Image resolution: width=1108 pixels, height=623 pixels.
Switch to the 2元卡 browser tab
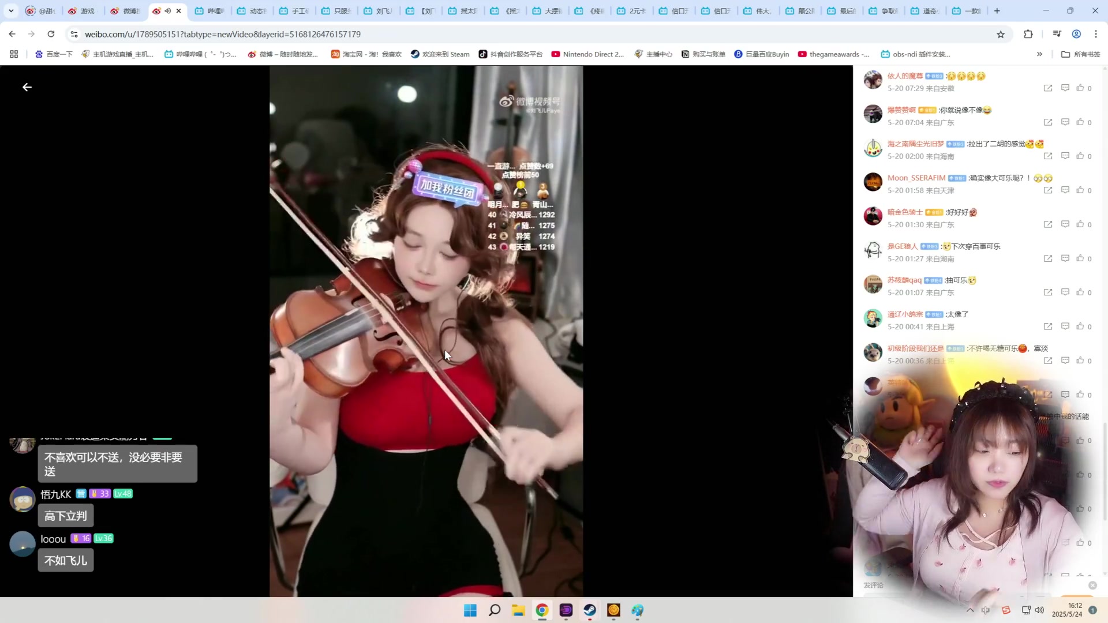(x=631, y=11)
